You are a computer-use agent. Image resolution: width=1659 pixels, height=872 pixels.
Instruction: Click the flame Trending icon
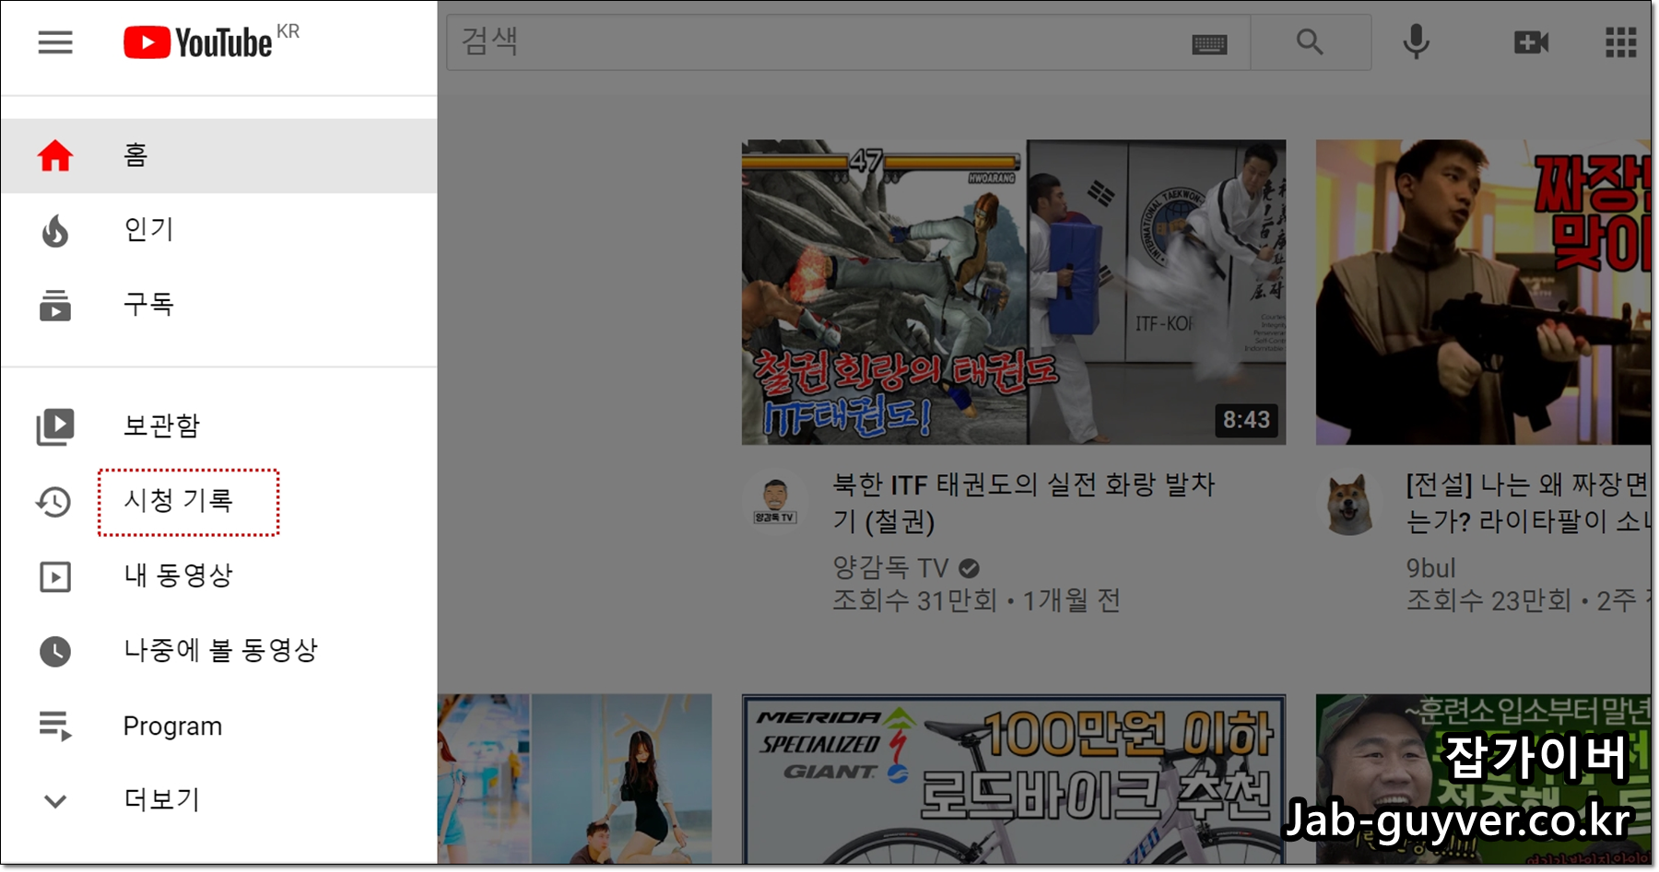pyautogui.click(x=55, y=230)
